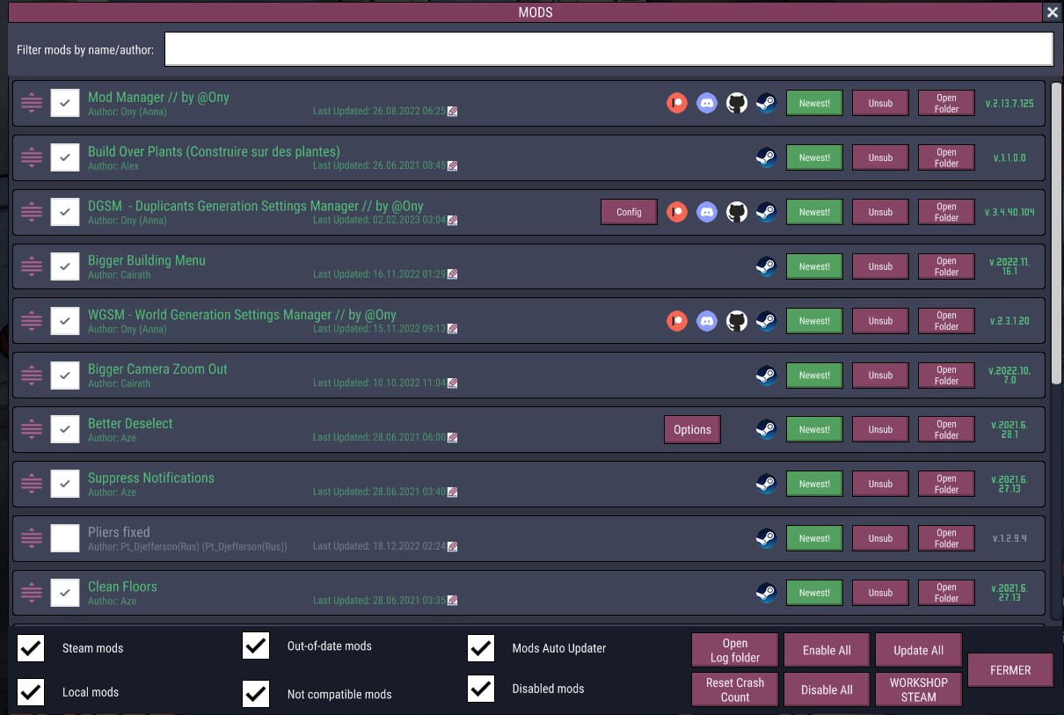Disable the Suppress Notifications mod checkbox
Viewport: 1064px width, 715px height.
[65, 484]
